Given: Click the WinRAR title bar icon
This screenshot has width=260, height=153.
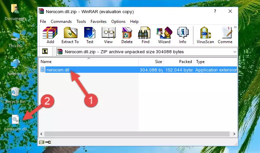Looking at the screenshot, I should (41, 11).
